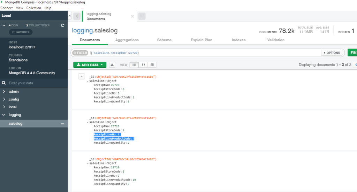The image size is (357, 192).
Task: Expand the config database
Action: [4, 99]
